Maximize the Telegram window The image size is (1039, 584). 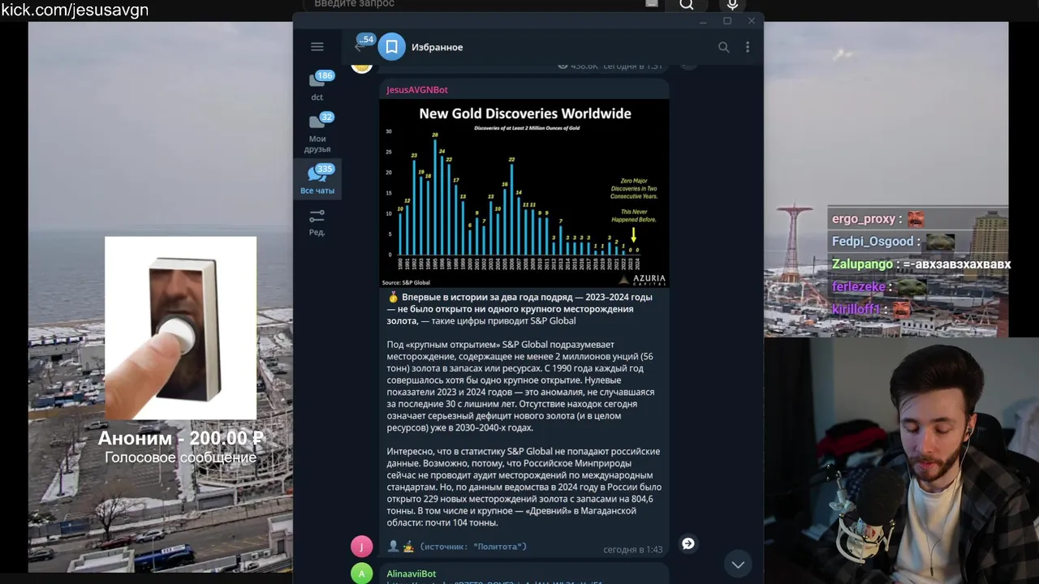coord(727,21)
